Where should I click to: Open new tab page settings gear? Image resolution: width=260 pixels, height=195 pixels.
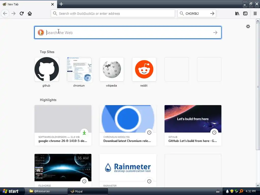coord(248,26)
